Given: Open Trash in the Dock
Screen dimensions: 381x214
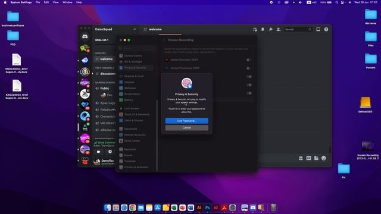Looking at the screenshot, I should [273, 207].
